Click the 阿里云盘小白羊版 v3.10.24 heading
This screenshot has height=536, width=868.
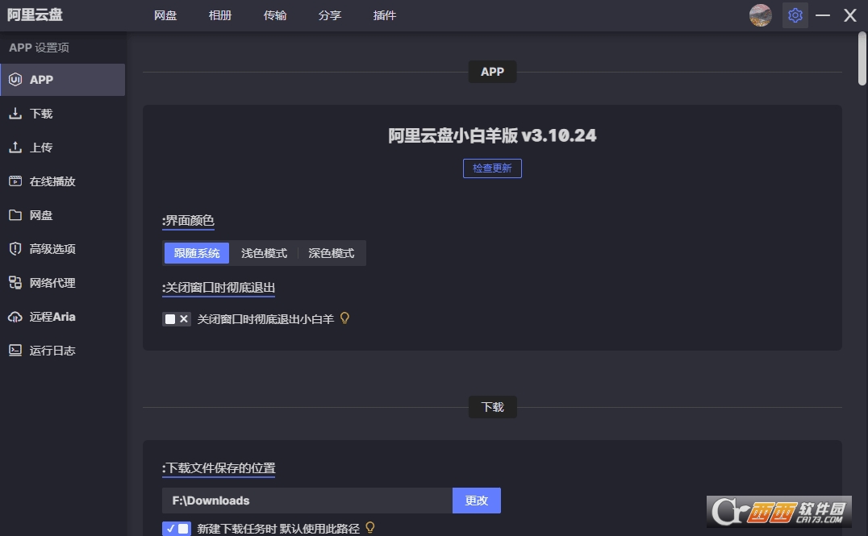pyautogui.click(x=492, y=135)
